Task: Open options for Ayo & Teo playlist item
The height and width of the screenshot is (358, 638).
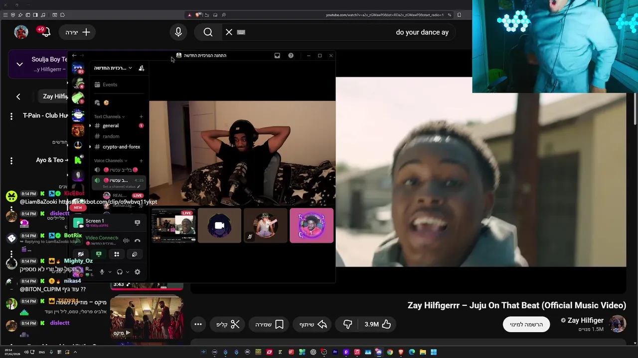Action: tap(11, 161)
